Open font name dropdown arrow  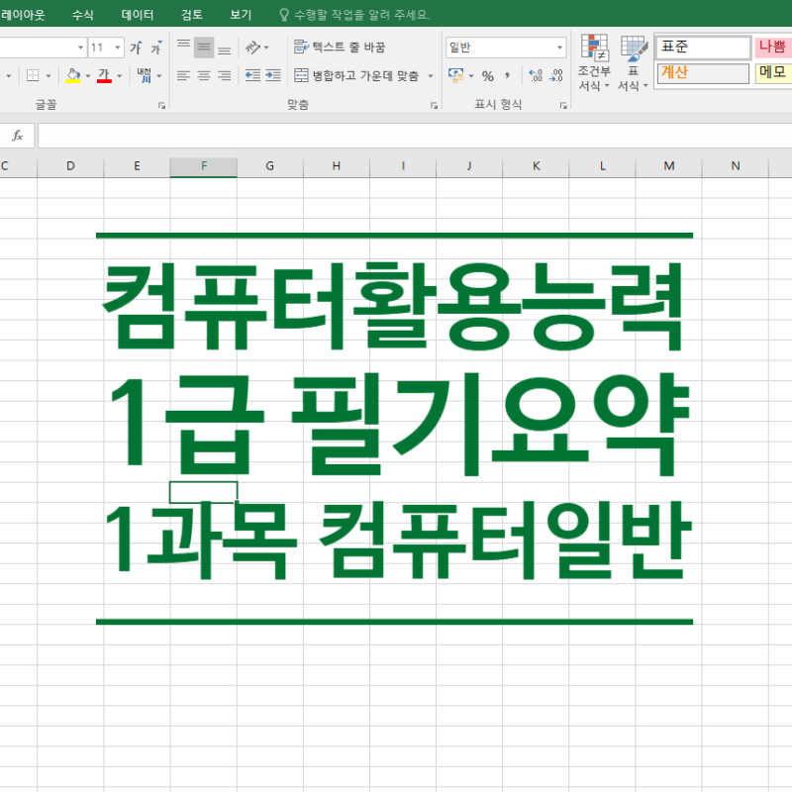(80, 48)
